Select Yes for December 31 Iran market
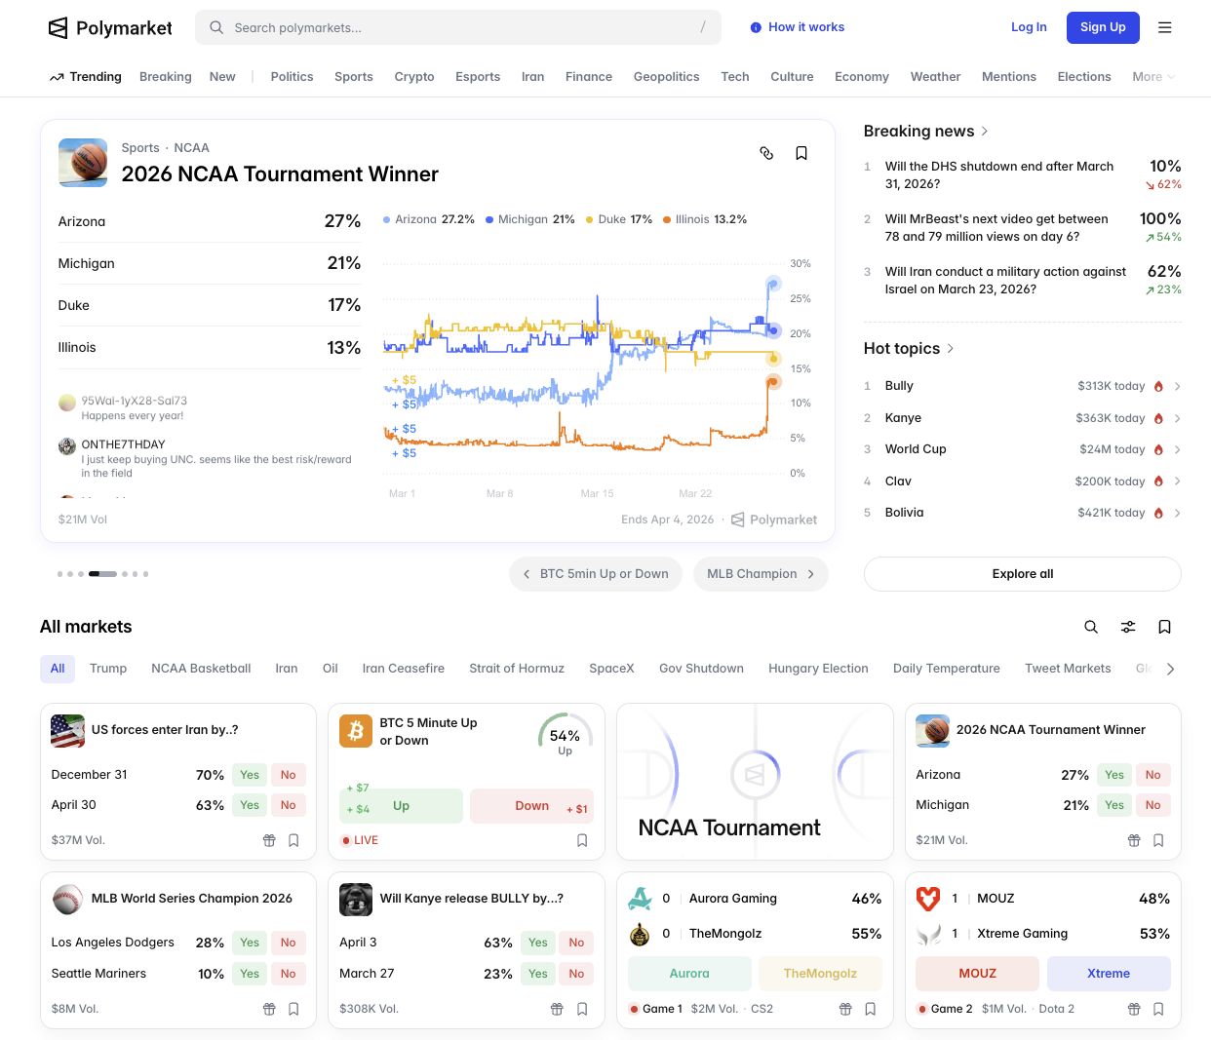This screenshot has height=1040, width=1211. (x=250, y=775)
